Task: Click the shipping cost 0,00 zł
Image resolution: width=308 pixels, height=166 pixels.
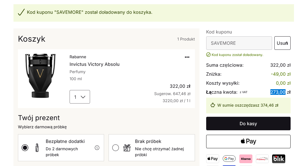Action: (x=283, y=83)
